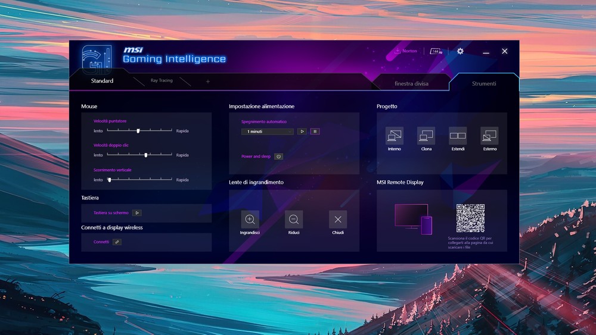596x335 pixels.
Task: Click the Lente di ingrandimento heading
Action: tap(256, 182)
